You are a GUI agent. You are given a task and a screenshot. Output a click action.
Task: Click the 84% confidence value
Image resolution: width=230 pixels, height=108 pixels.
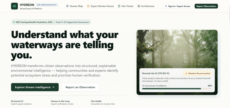[x=210, y=86]
